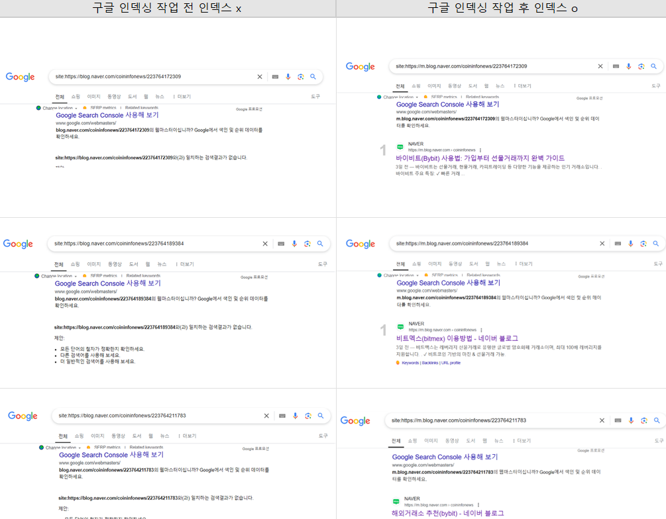The image size is (666, 519).
Task: Select 전체 tab in m.blog.naver.com 223764211783 panel
Action: click(396, 441)
